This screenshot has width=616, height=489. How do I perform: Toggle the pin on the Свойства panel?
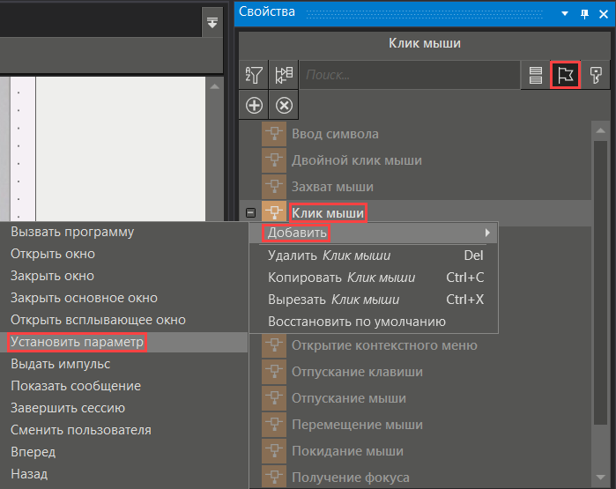coord(583,13)
